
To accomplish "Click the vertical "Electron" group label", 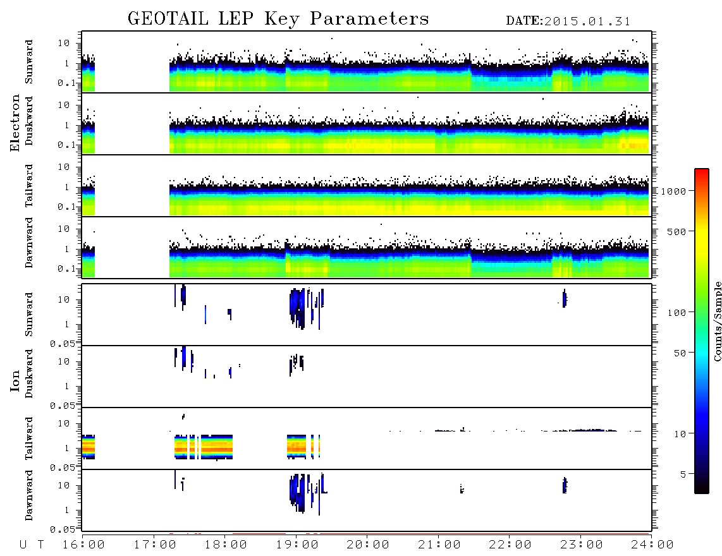I will tap(15, 123).
